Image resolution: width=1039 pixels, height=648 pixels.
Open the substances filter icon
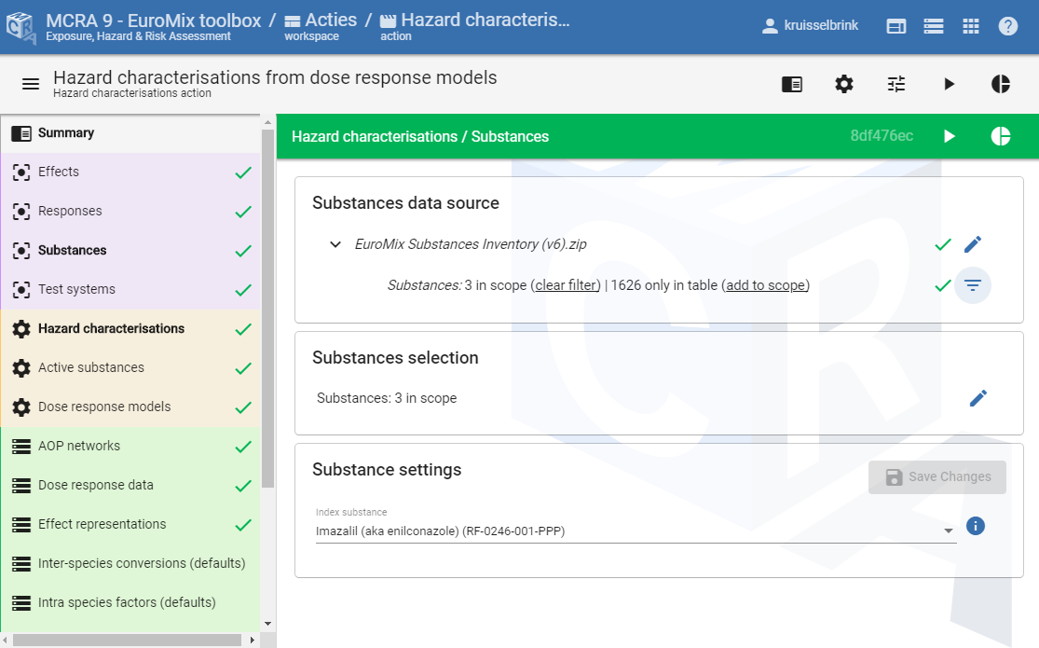(973, 285)
